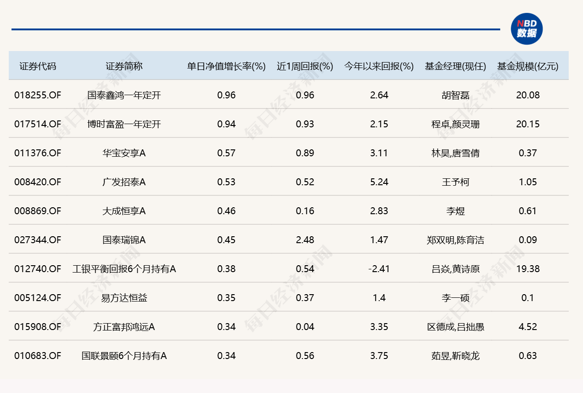Viewport: 583px width, 393px height.
Task: Click fund size value 19.38
Action: click(x=528, y=269)
